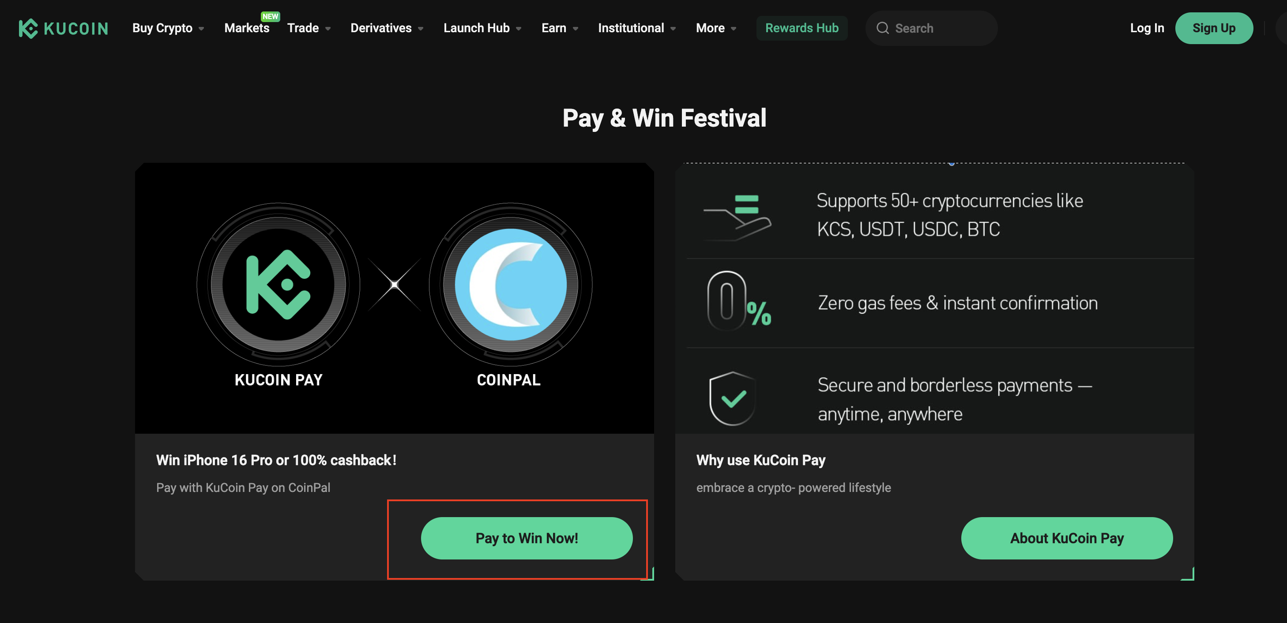Click the NEW badge above Markets
The image size is (1287, 623).
[270, 16]
